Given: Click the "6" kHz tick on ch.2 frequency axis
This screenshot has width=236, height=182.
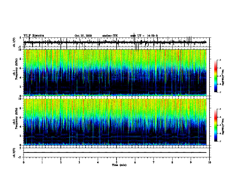Looking at the screenshot, I should (x=21, y=117).
